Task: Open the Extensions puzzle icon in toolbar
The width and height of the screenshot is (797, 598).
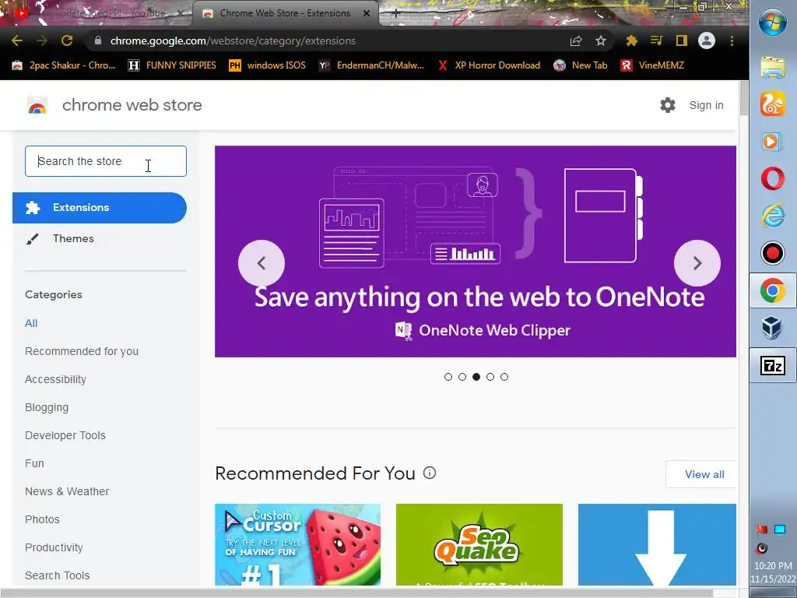Action: tap(632, 40)
